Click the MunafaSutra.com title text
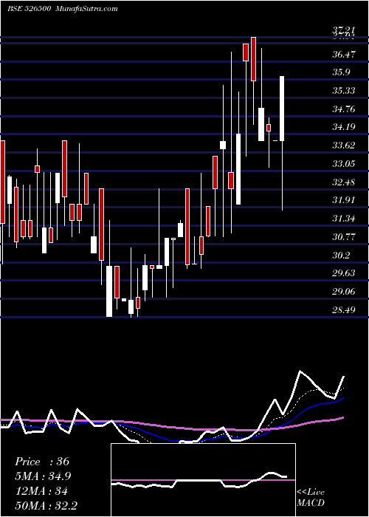This screenshot has height=517, width=369. point(87,9)
